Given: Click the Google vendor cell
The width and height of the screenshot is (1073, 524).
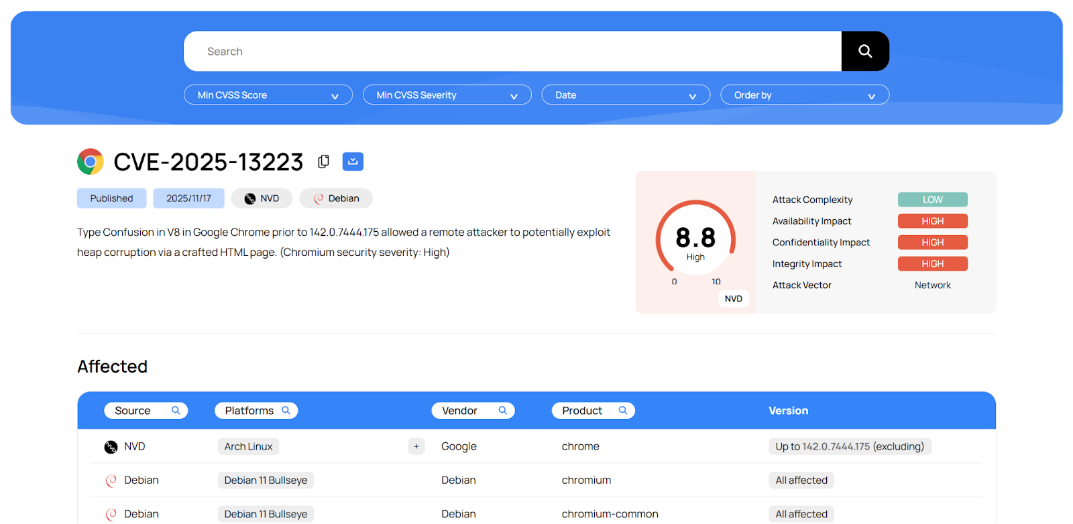Looking at the screenshot, I should click(459, 446).
